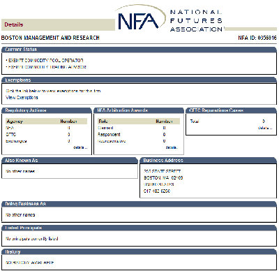Screen dimensions: 279x271
Task: Click No principals currently listed text
Action: click(x=31, y=238)
